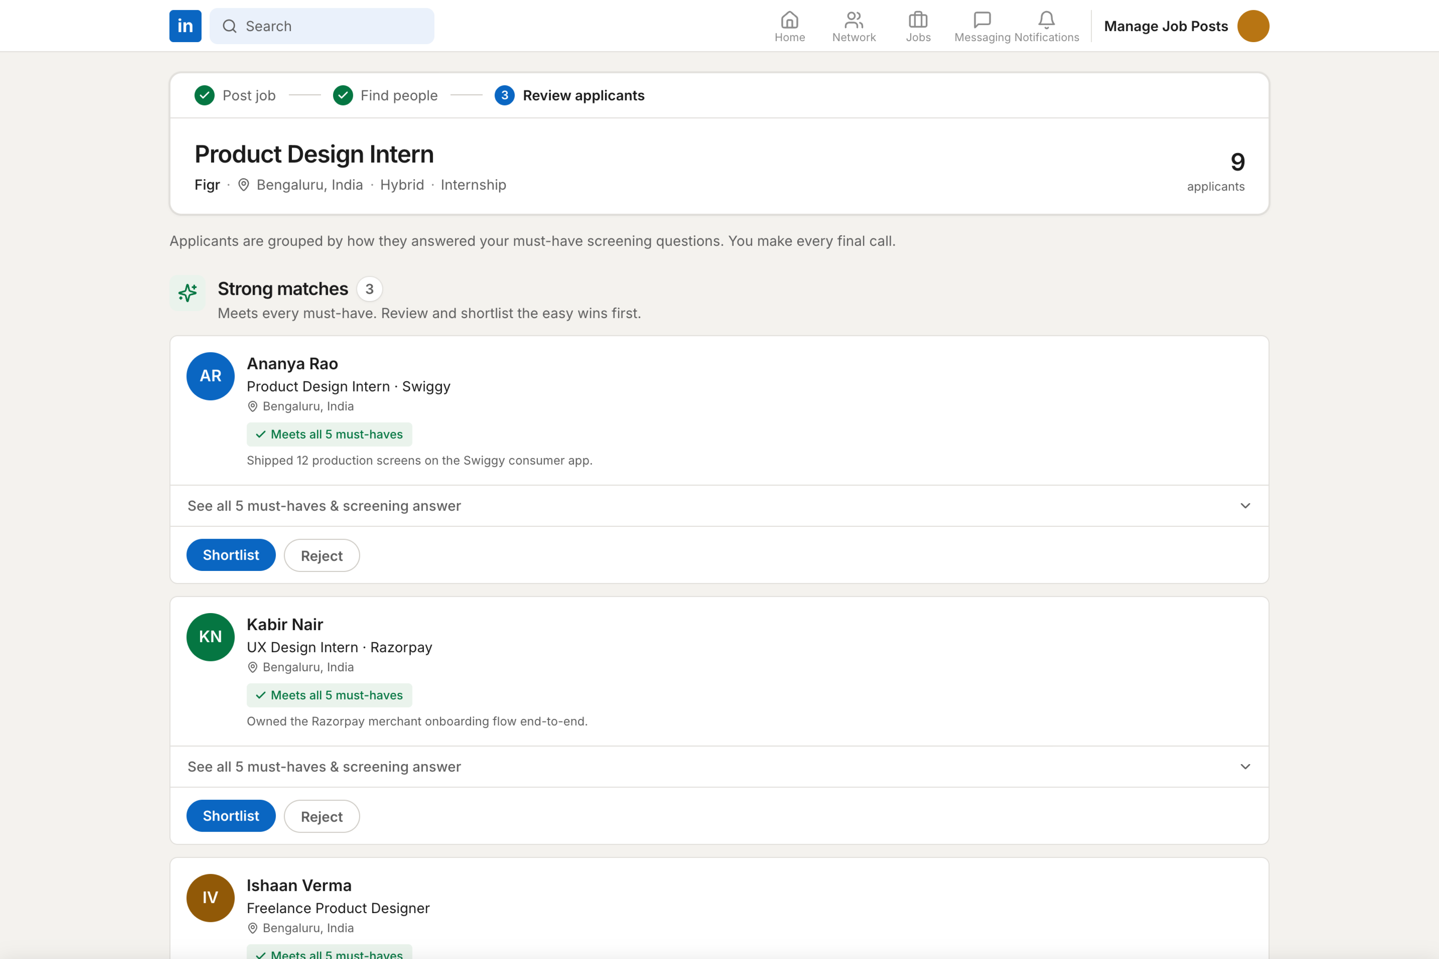Click the location pin beside Bengaluru, India in job header

point(244,185)
